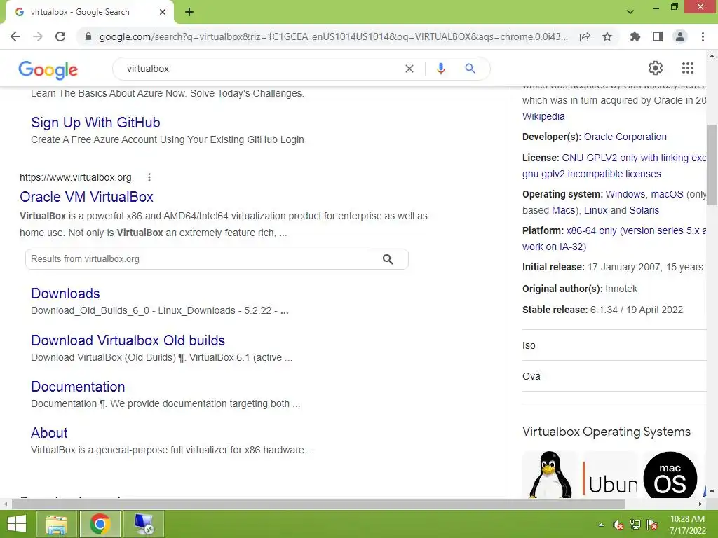Screen dimensions: 718x538
Task: Expand the Iso row
Action: coord(614,345)
